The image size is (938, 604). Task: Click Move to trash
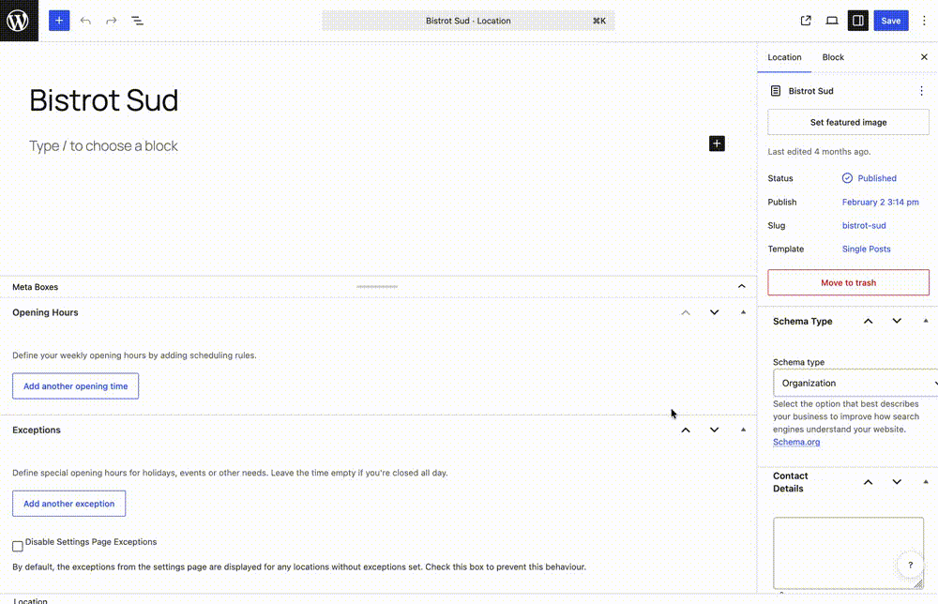848,282
